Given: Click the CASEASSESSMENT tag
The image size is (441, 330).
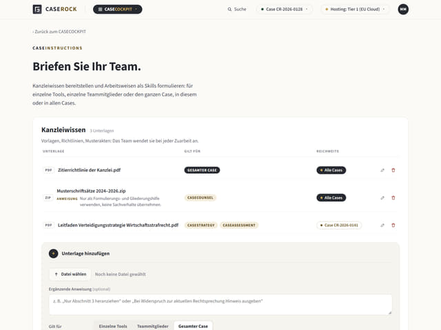Looking at the screenshot, I should 239,225.
